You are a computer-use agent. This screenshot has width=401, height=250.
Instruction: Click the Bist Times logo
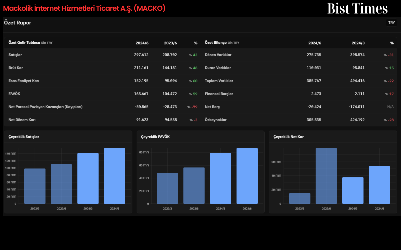358,8
